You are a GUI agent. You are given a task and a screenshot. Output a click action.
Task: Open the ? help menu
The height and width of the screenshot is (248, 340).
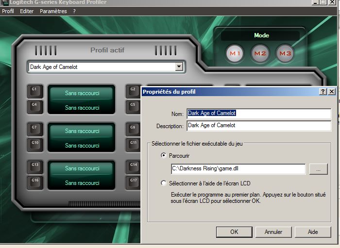coord(74,11)
